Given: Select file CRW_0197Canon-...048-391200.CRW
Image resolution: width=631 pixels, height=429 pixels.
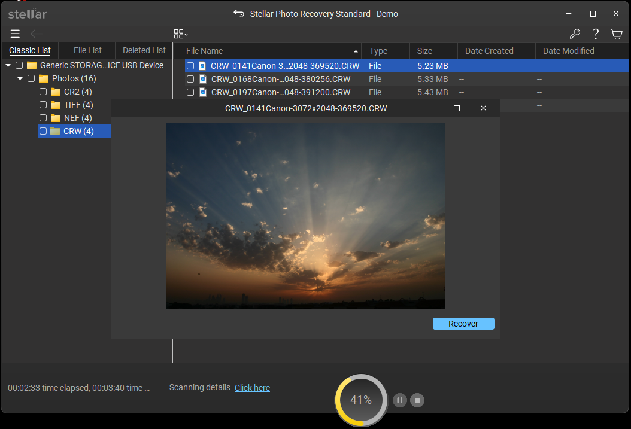Looking at the screenshot, I should click(281, 93).
